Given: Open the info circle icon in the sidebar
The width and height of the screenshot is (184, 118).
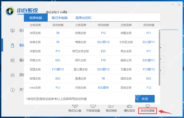Looking at the screenshot, I should (x=12, y=90).
